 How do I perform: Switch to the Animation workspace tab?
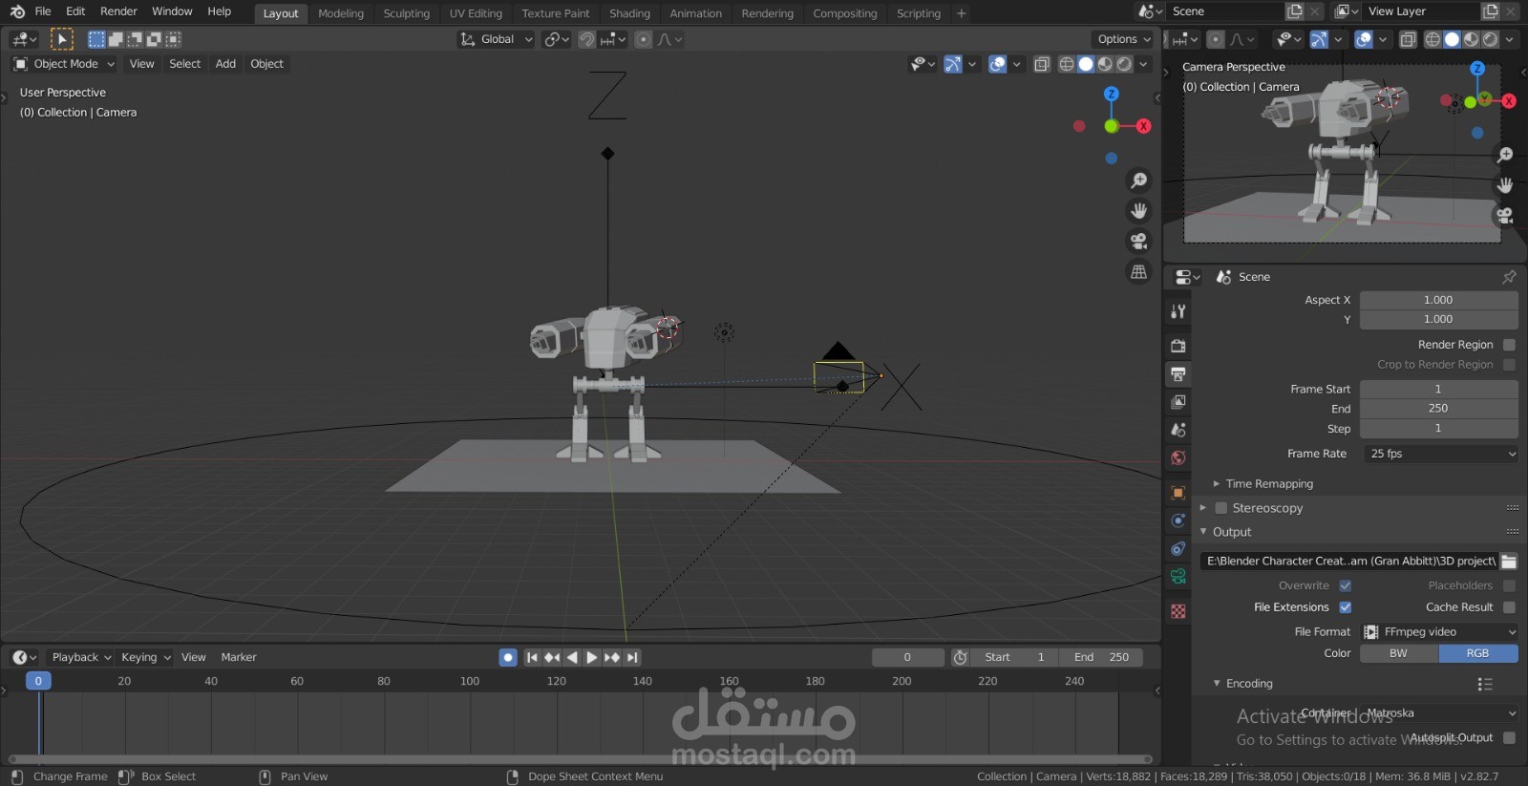point(695,13)
